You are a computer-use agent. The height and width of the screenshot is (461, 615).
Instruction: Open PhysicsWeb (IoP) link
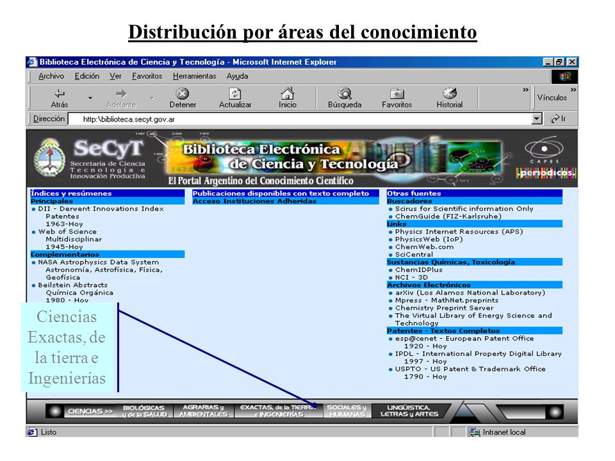[429, 239]
